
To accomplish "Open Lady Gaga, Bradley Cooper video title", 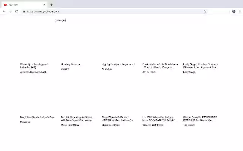I will pos(201,66).
